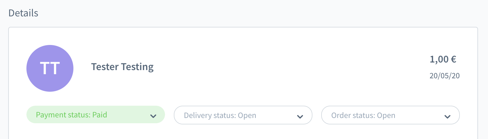The image size is (488, 139).
Task: Open the Order status dropdown
Action: coord(390,115)
